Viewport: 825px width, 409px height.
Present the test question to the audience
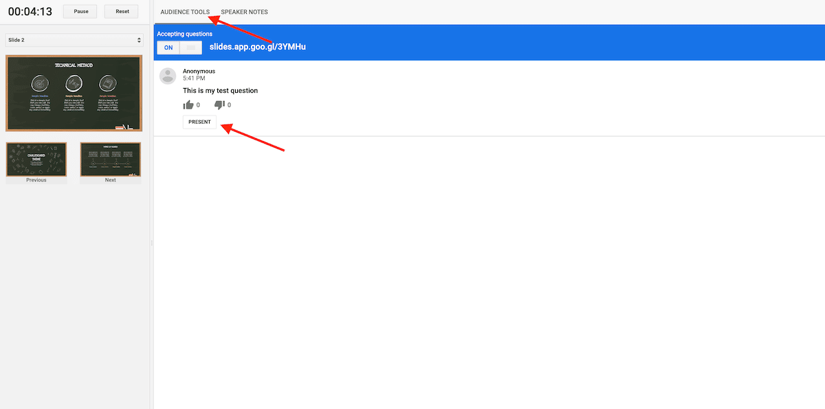(199, 122)
